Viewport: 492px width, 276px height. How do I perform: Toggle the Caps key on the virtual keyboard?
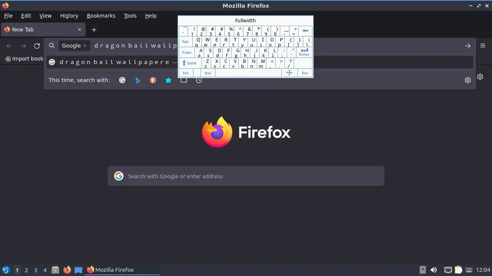pyautogui.click(x=187, y=52)
